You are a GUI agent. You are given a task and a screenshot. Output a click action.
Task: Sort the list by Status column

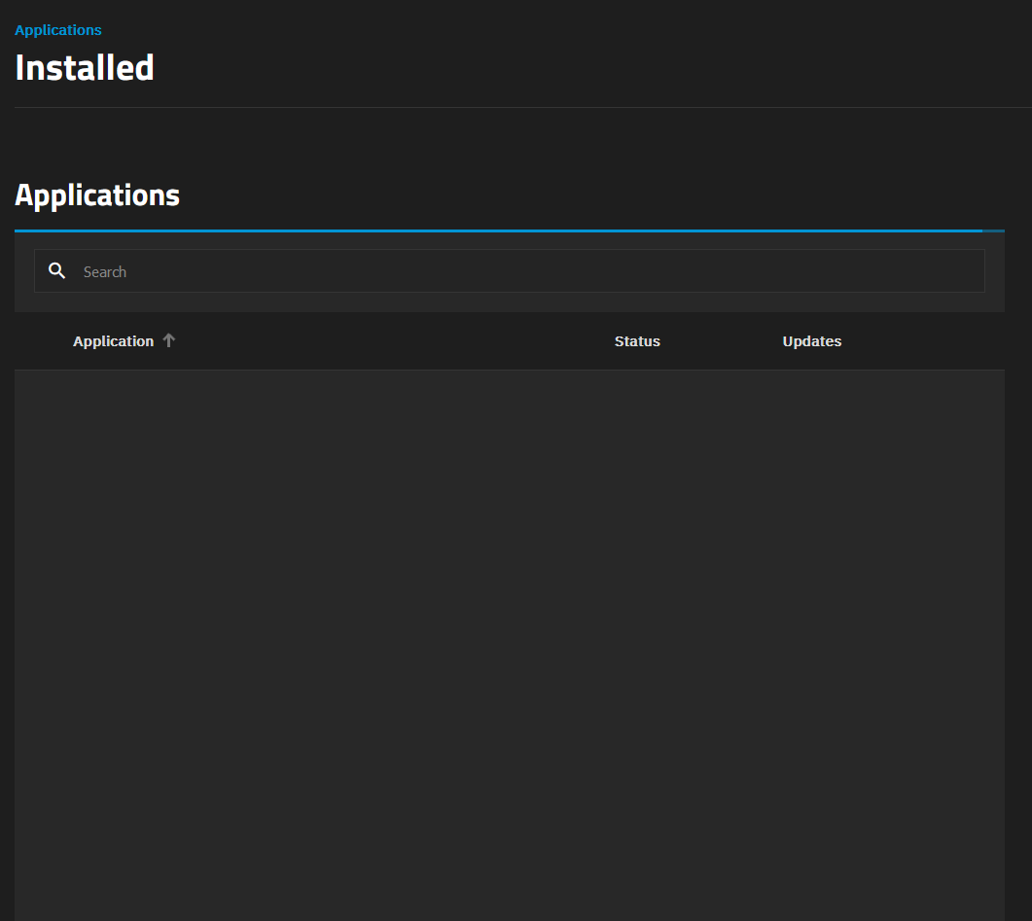637,341
